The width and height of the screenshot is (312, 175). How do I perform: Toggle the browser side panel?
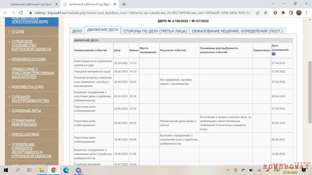click(x=291, y=13)
